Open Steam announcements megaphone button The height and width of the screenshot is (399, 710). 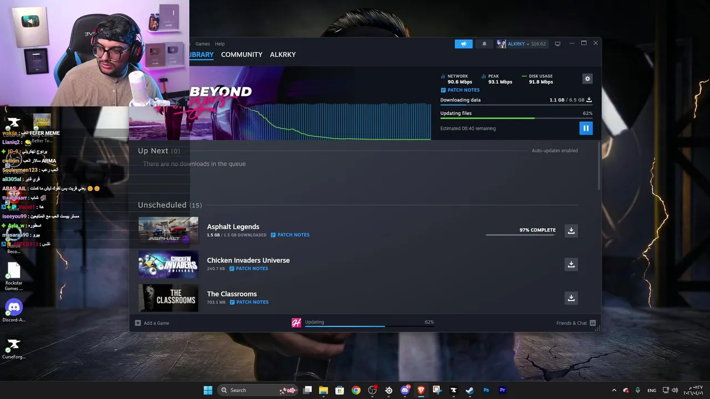coord(464,44)
